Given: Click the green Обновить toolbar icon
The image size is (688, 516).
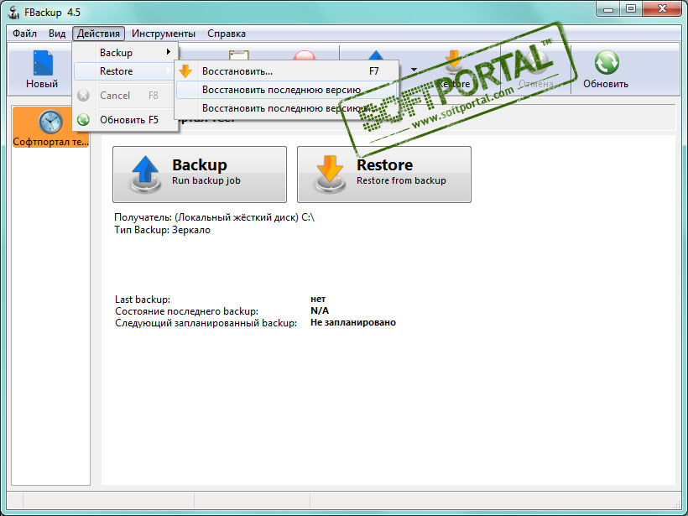Looking at the screenshot, I should [607, 63].
